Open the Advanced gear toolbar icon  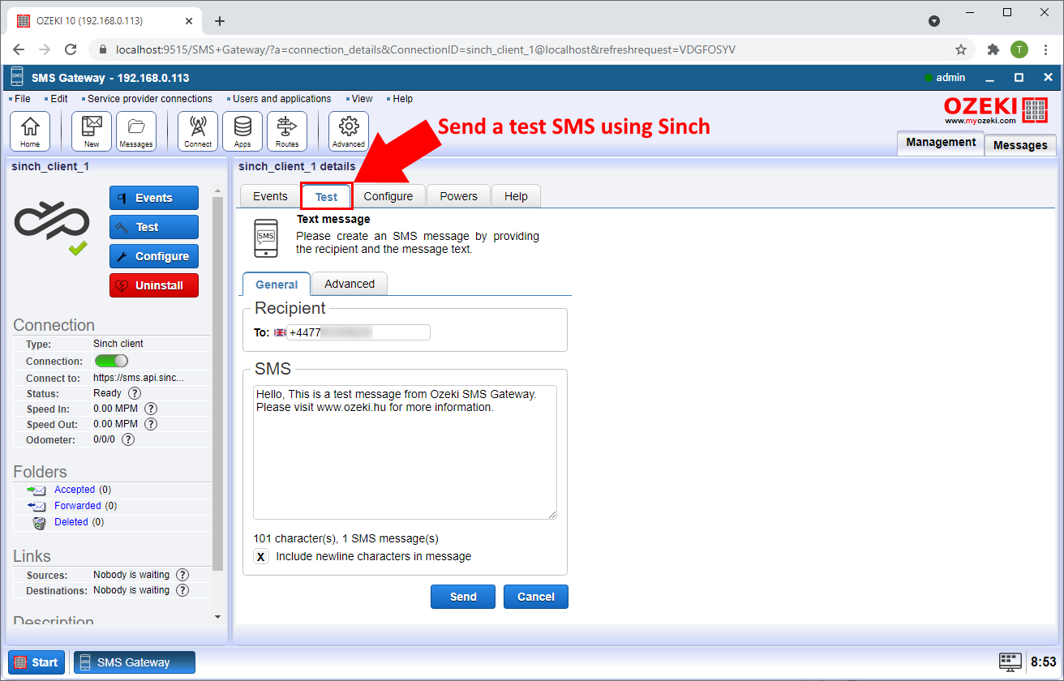[349, 131]
